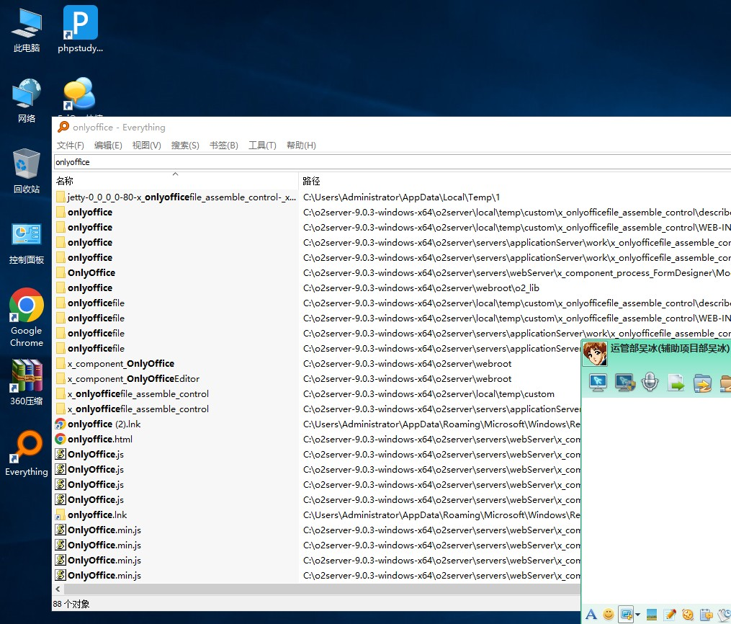The height and width of the screenshot is (624, 731).
Task: Expand the screenshot options dropdown arrow
Action: (637, 615)
